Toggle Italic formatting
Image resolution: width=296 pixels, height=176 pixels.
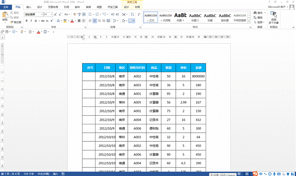click(x=31, y=21)
